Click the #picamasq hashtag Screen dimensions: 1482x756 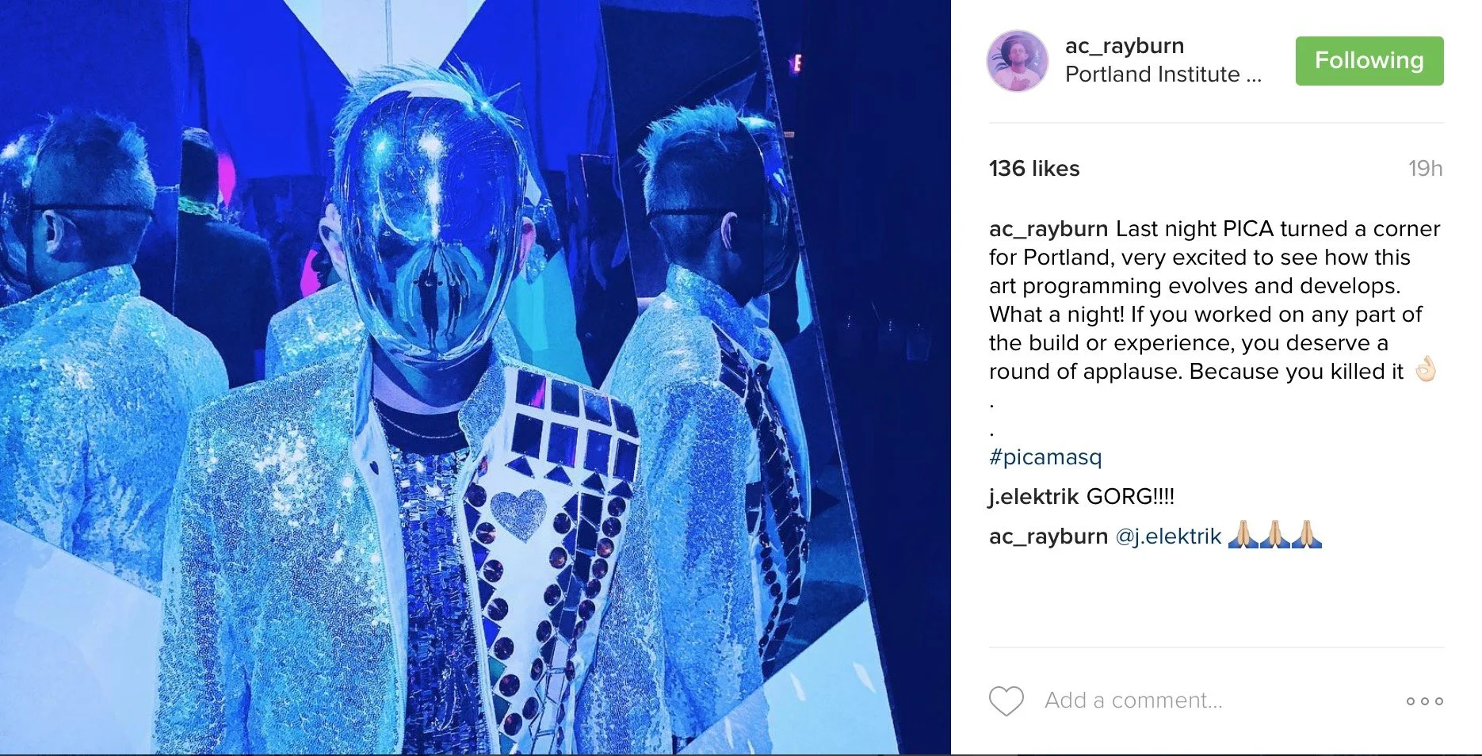click(1045, 457)
